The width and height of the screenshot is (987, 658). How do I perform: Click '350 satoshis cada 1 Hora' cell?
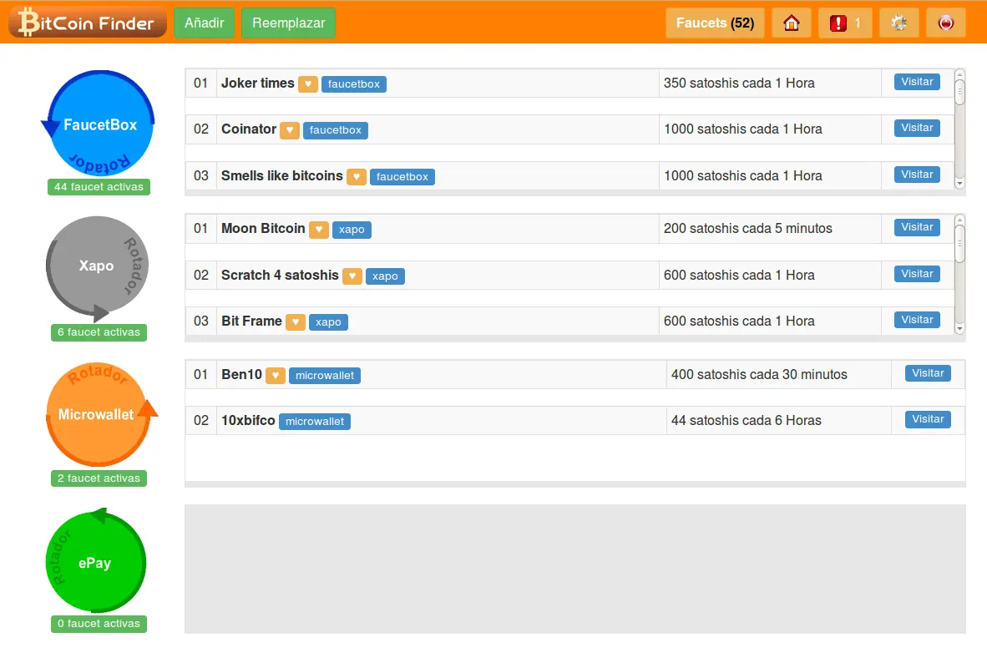[x=770, y=84]
